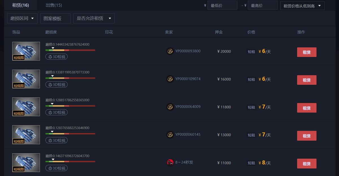Image resolution: width=339 pixels, height=176 pixels.
Task: Click the YP0000064009 seller badge icon
Action: tap(170, 107)
